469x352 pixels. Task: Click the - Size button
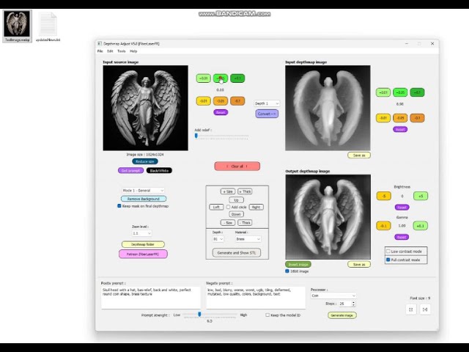point(228,223)
